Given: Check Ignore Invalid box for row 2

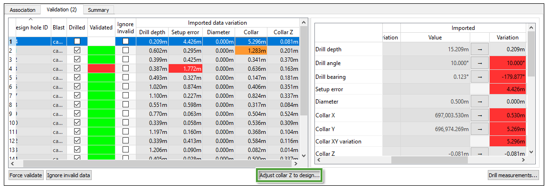Looking at the screenshot, I should 125,50.
